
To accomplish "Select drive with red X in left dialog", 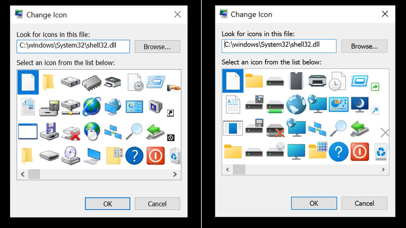I will coord(70,133).
